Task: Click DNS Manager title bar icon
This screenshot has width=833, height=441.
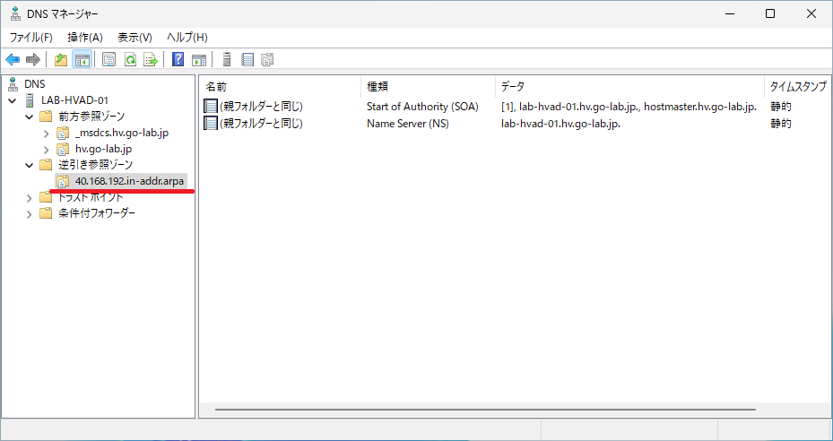Action: (15, 13)
